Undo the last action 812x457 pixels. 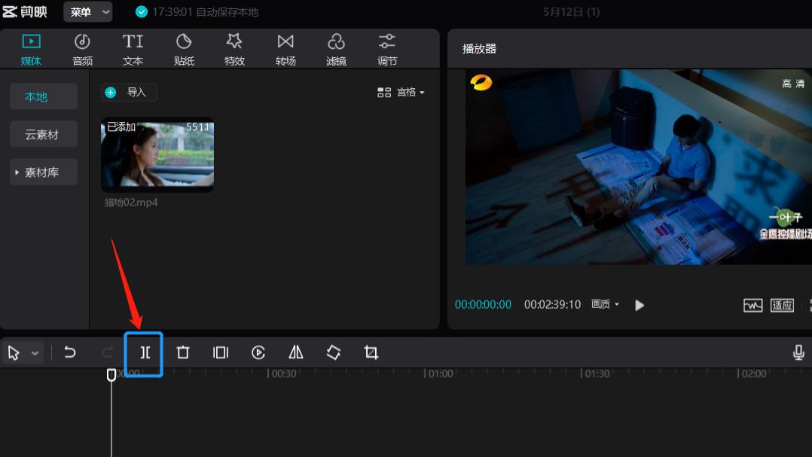[69, 352]
